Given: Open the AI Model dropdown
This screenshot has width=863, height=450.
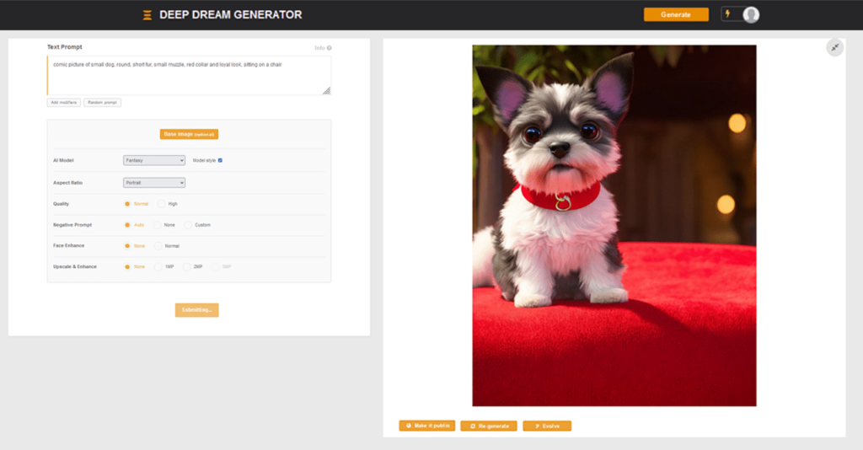Looking at the screenshot, I should 154,160.
